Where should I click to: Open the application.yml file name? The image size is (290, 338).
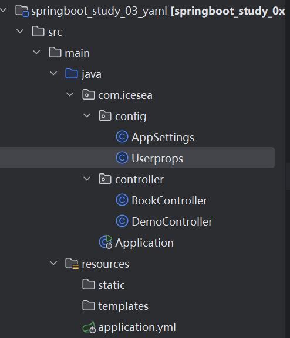137,327
